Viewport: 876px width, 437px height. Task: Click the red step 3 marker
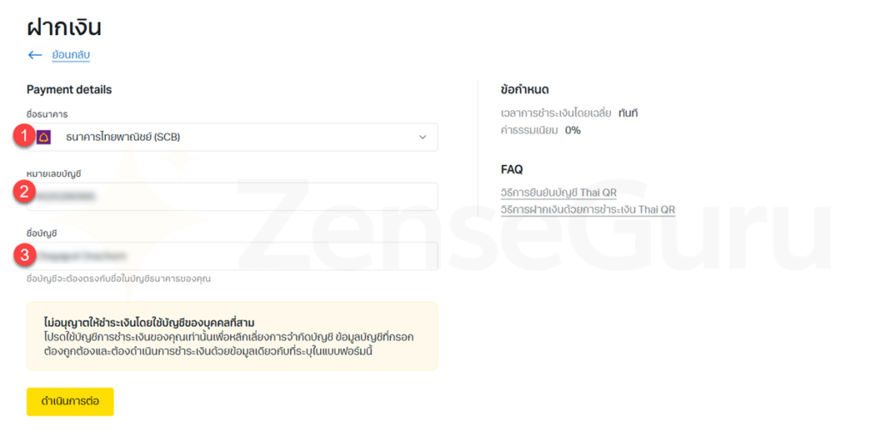(x=23, y=256)
